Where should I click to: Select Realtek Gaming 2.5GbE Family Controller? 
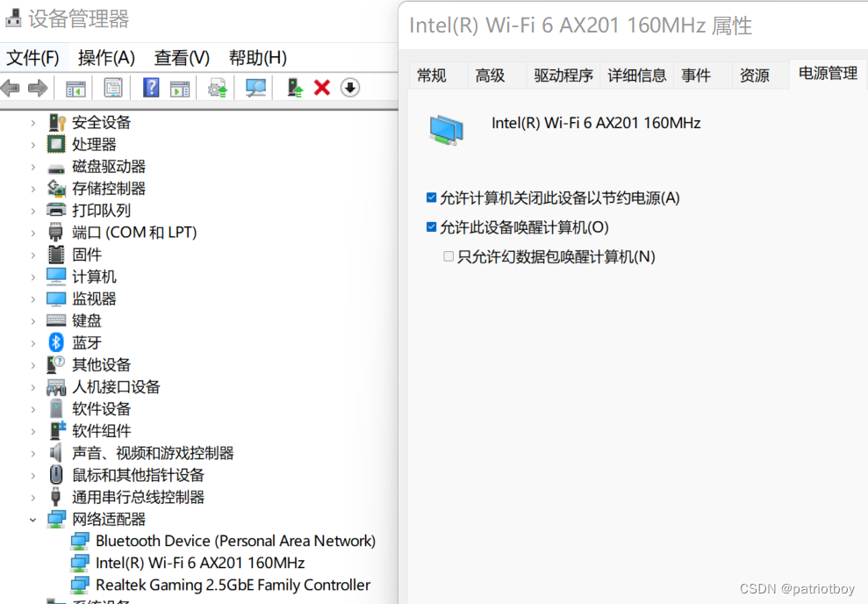[233, 586]
